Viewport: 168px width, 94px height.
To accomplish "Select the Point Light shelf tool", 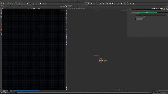I will [88, 3].
